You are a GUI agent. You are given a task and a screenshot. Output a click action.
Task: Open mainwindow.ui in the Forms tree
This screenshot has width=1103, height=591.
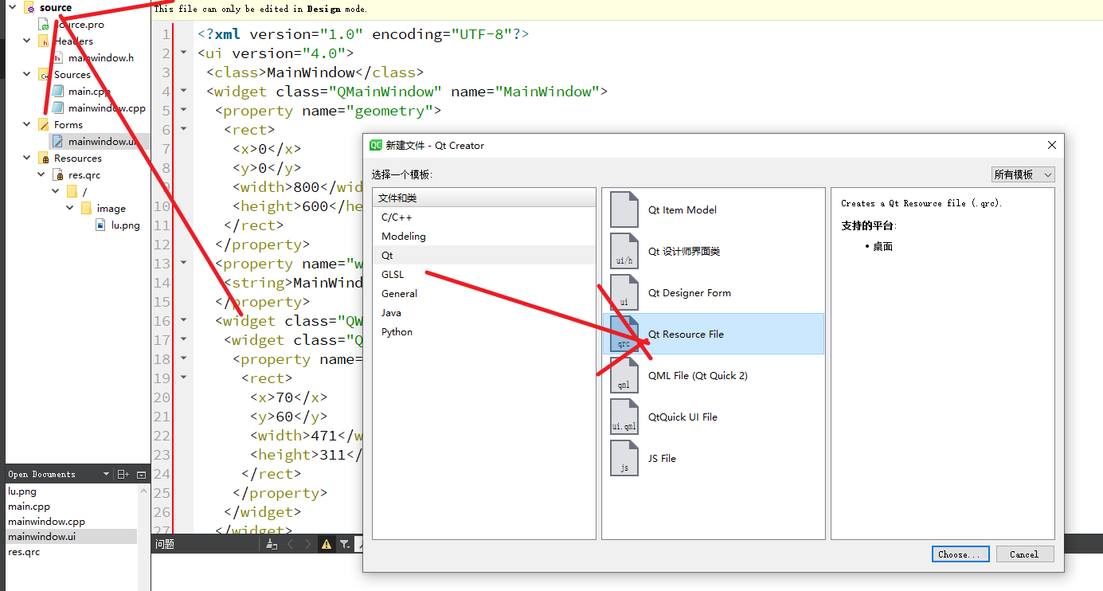pos(103,142)
